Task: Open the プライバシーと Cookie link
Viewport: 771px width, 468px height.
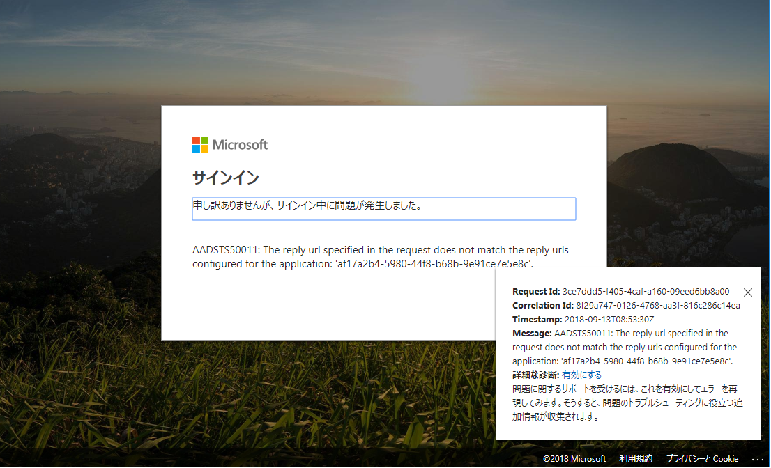Action: [x=702, y=459]
